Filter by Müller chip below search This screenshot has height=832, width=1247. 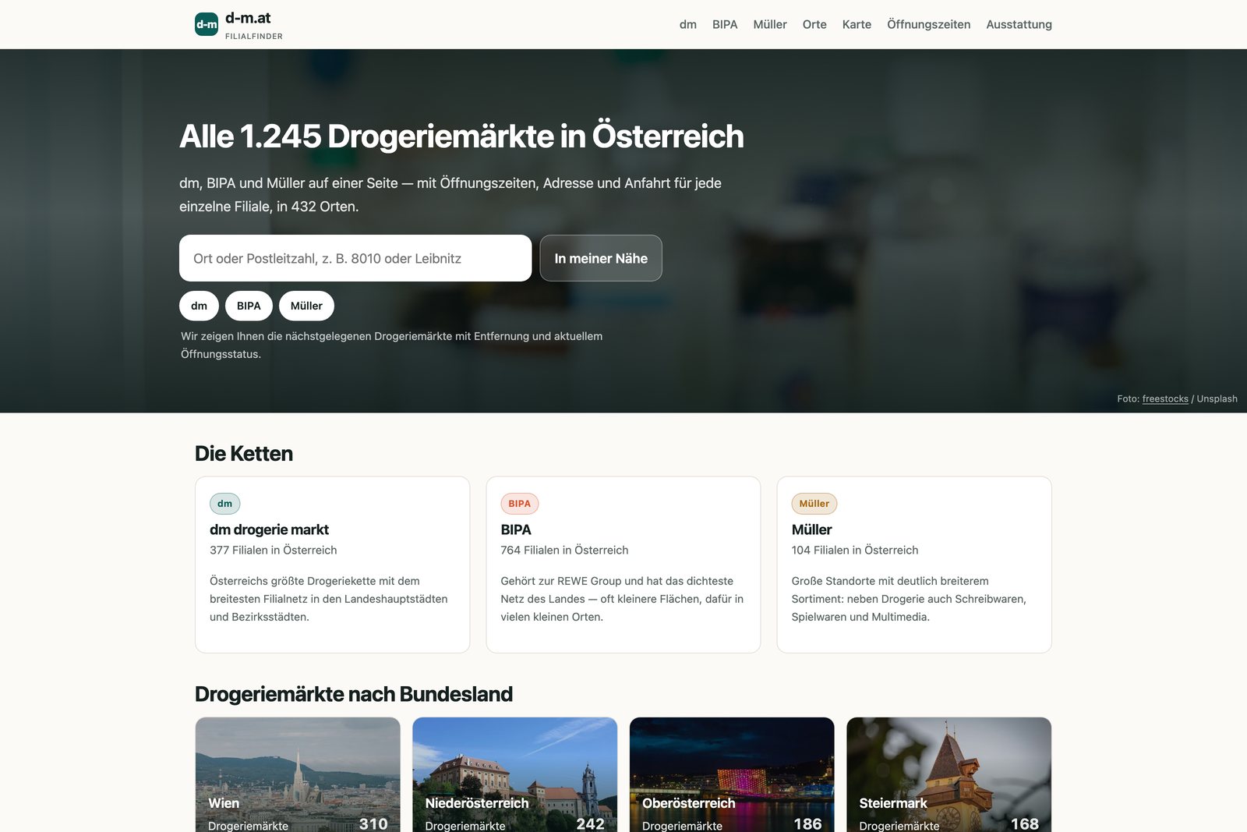pos(306,306)
